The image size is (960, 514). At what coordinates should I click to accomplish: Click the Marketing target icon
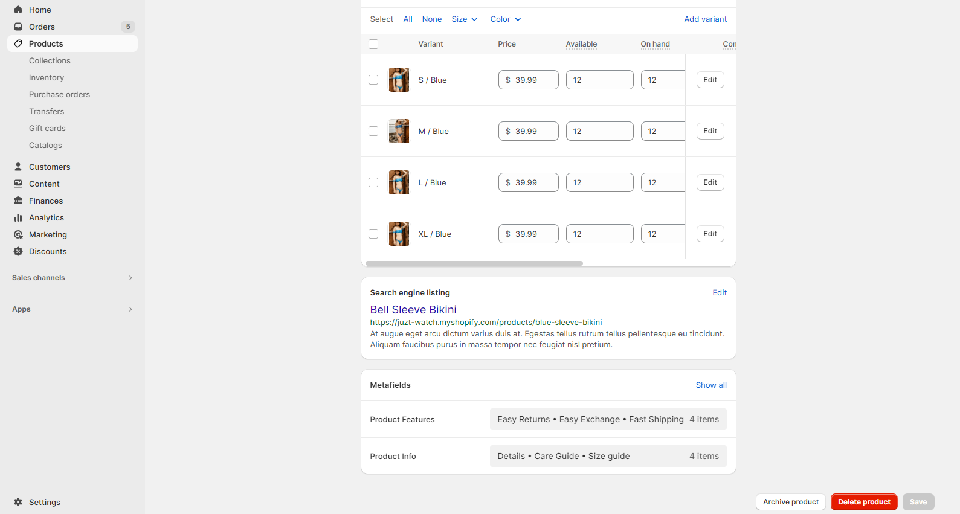tap(18, 234)
